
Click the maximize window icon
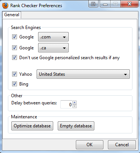pos(115,4)
